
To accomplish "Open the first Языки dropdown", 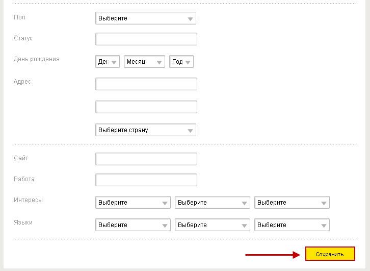I will point(133,225).
